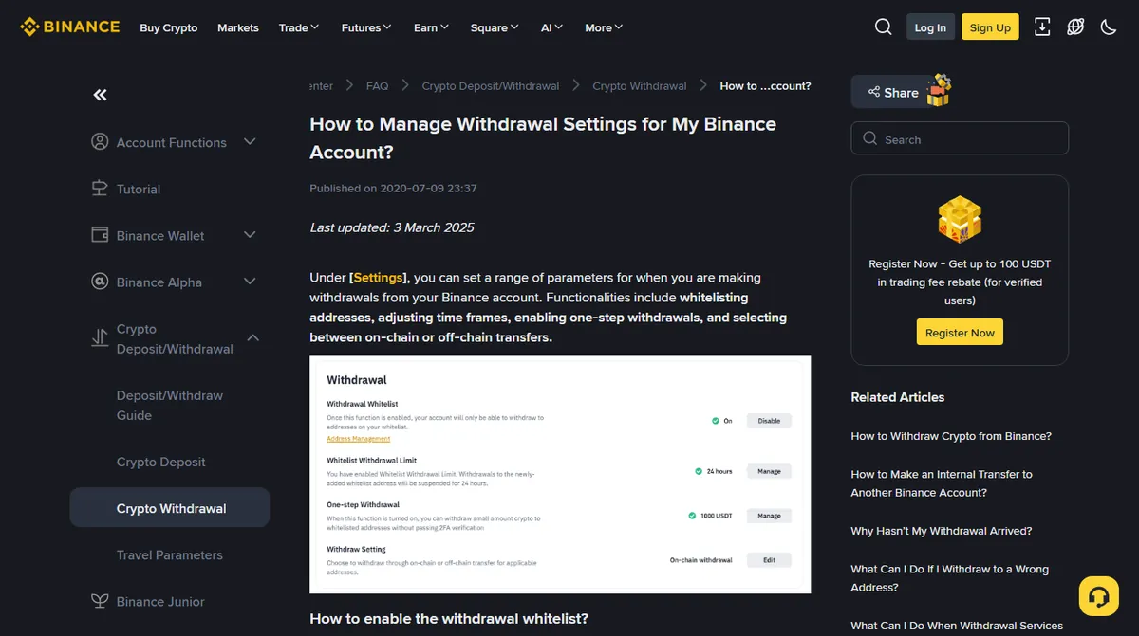The image size is (1139, 636).
Task: Click the Sign Up button
Action: 990,27
